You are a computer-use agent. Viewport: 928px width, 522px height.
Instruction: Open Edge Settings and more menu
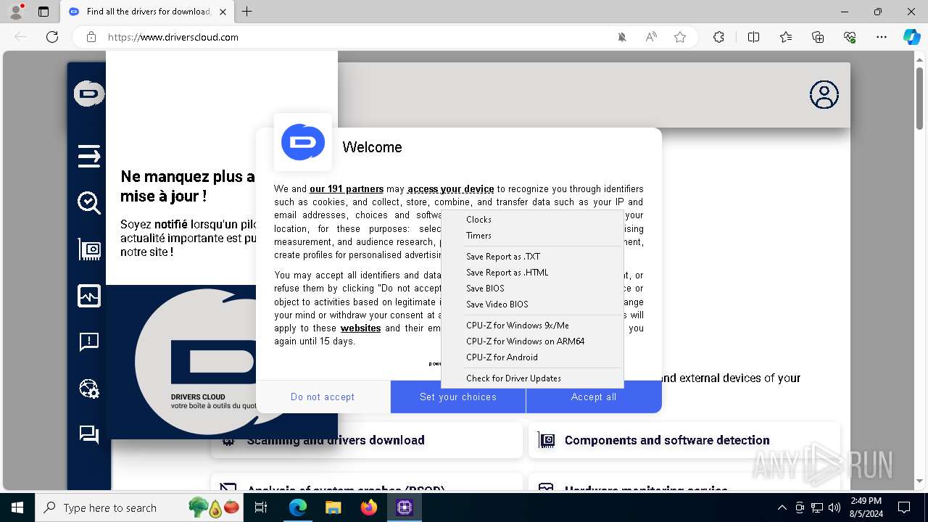[882, 37]
